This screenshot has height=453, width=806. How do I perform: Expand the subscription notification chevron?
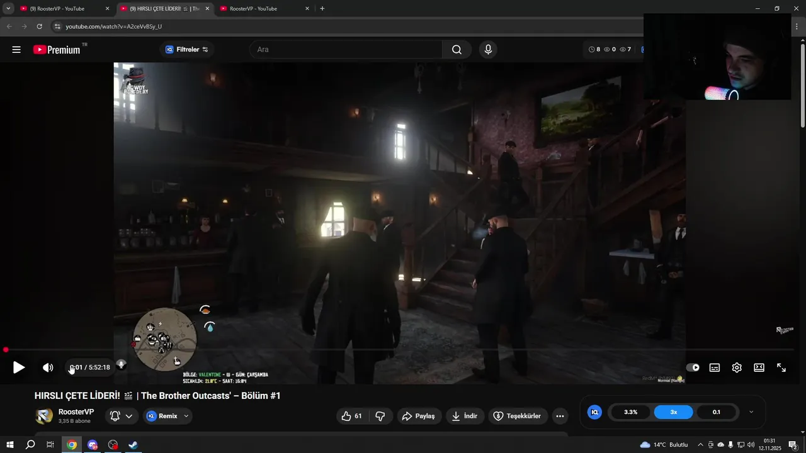(x=129, y=416)
